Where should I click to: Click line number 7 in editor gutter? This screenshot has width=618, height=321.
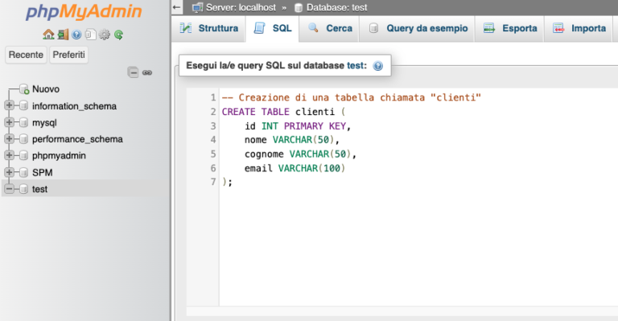pos(213,182)
